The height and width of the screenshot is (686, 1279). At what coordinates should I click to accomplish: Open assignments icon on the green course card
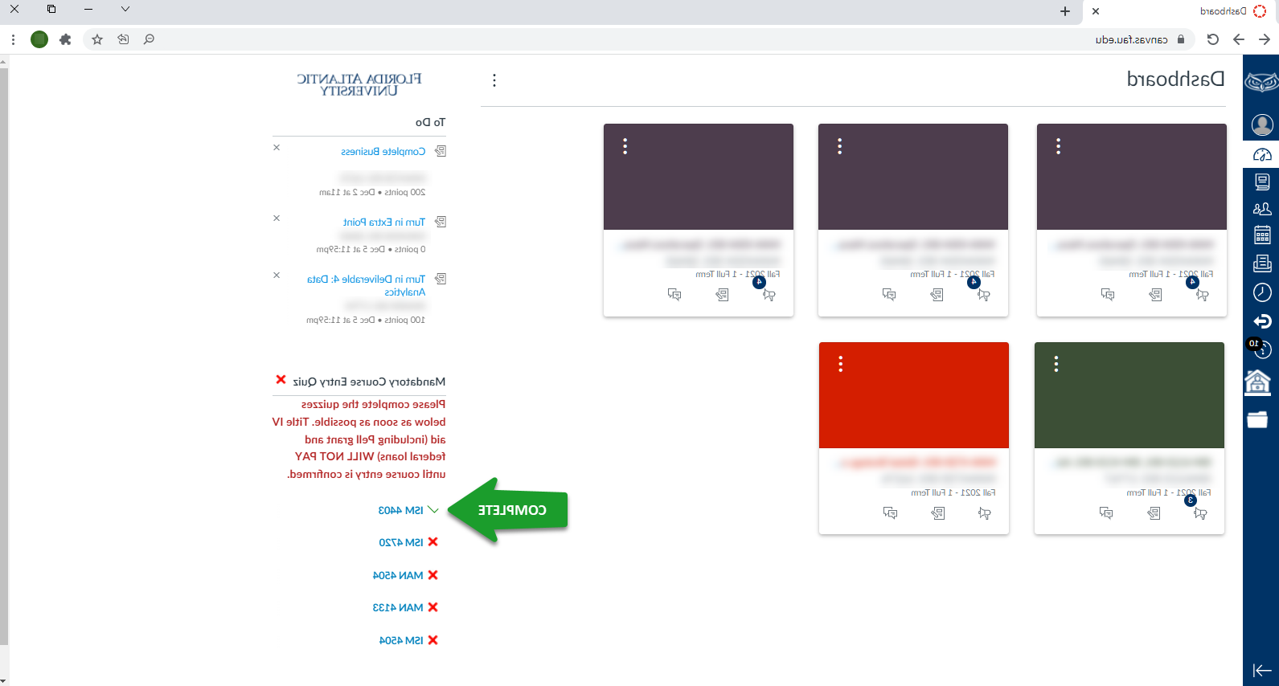coord(1154,513)
